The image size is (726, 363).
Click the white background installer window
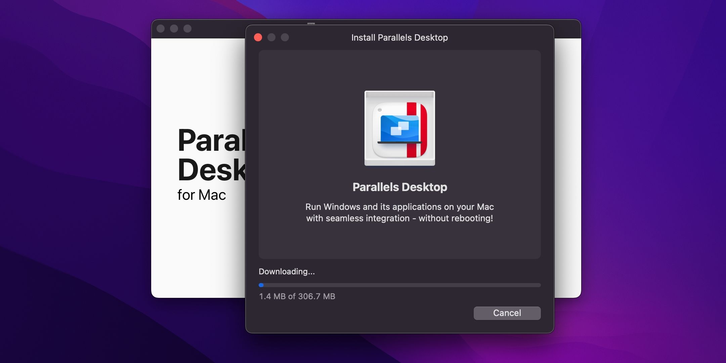[195, 252]
